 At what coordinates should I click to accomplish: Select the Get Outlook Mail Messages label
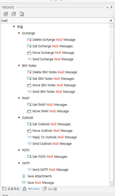[x=51, y=124]
